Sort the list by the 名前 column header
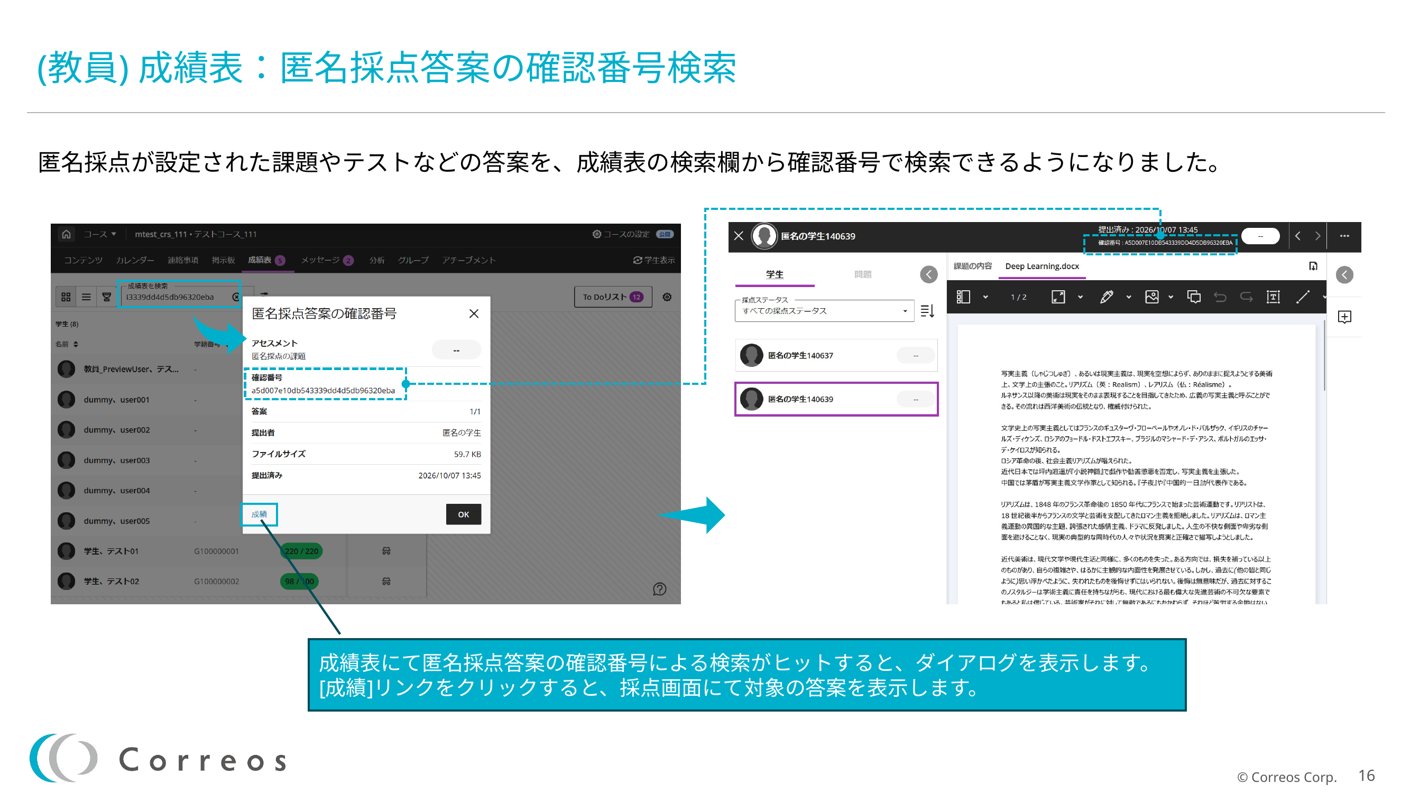The width and height of the screenshot is (1410, 793). (x=67, y=344)
